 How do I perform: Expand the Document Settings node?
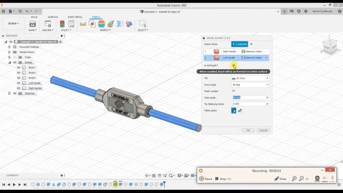pyautogui.click(x=10, y=47)
